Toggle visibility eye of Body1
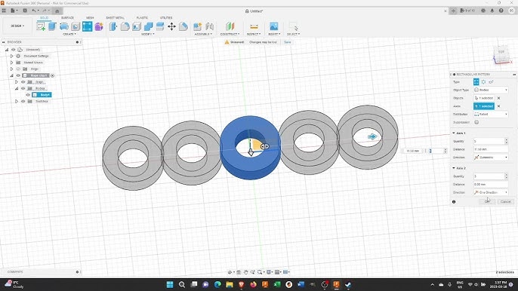The image size is (518, 291). (28, 95)
